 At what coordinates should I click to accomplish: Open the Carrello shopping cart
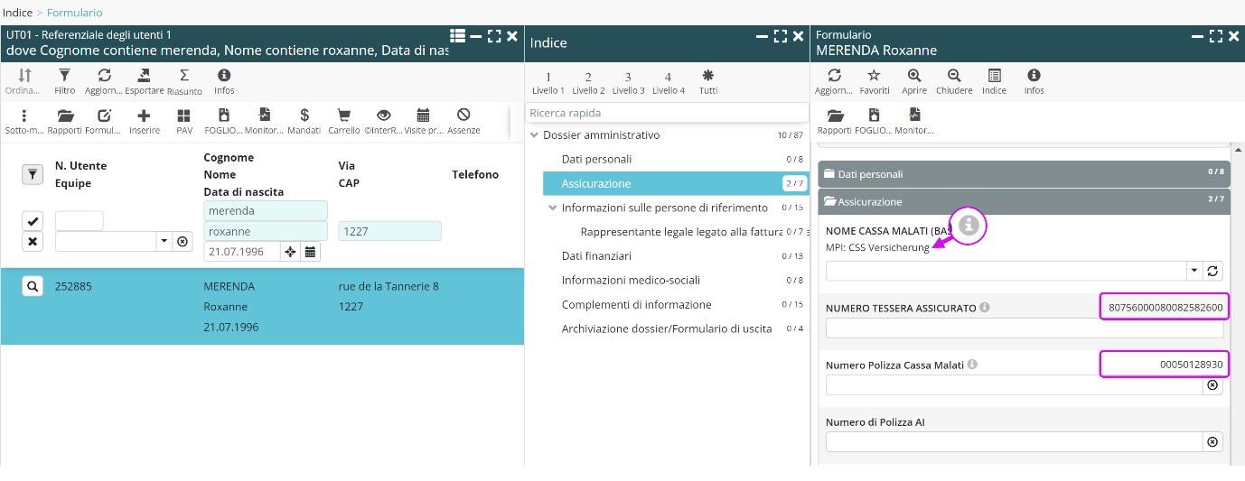tap(343, 116)
